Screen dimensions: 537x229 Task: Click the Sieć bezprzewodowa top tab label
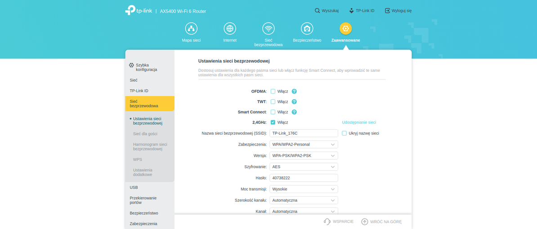coord(268,42)
